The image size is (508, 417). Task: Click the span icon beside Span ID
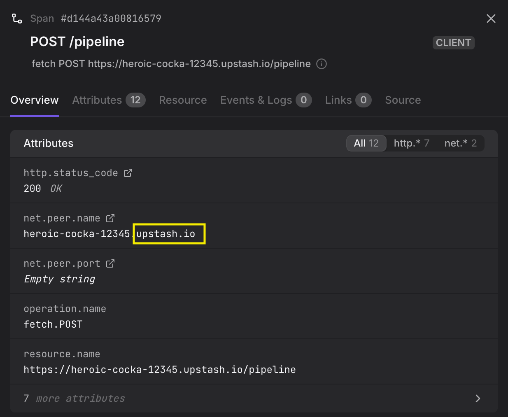(17, 19)
